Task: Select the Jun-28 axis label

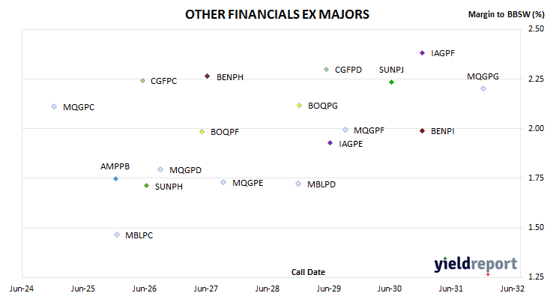Action: click(268, 289)
